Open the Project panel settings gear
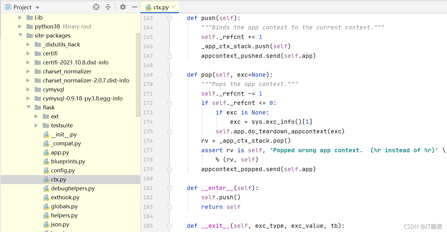This screenshot has height=232, width=447. 123,7
